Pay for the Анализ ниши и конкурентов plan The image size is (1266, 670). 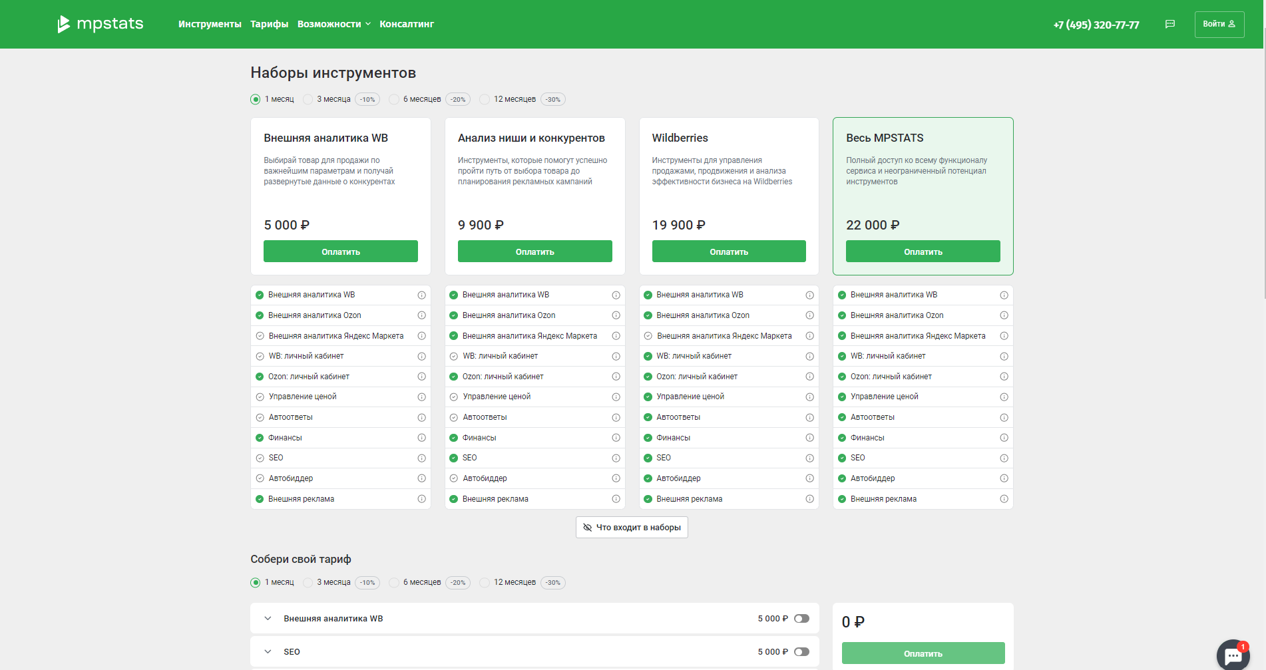click(x=535, y=251)
